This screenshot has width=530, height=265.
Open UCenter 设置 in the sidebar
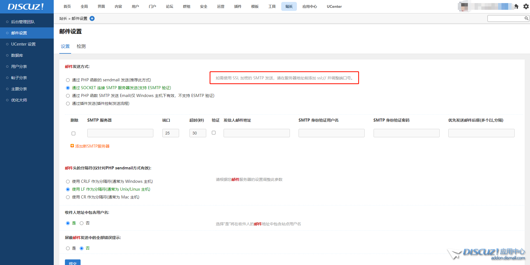click(x=23, y=44)
